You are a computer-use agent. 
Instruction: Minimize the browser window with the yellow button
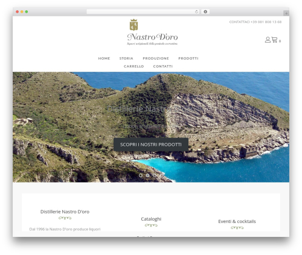22,11
